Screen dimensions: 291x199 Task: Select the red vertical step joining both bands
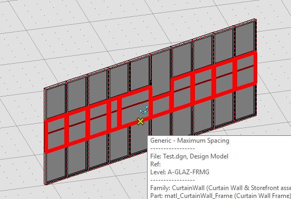(x=150, y=103)
